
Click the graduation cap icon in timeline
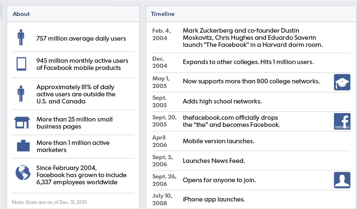click(x=342, y=82)
